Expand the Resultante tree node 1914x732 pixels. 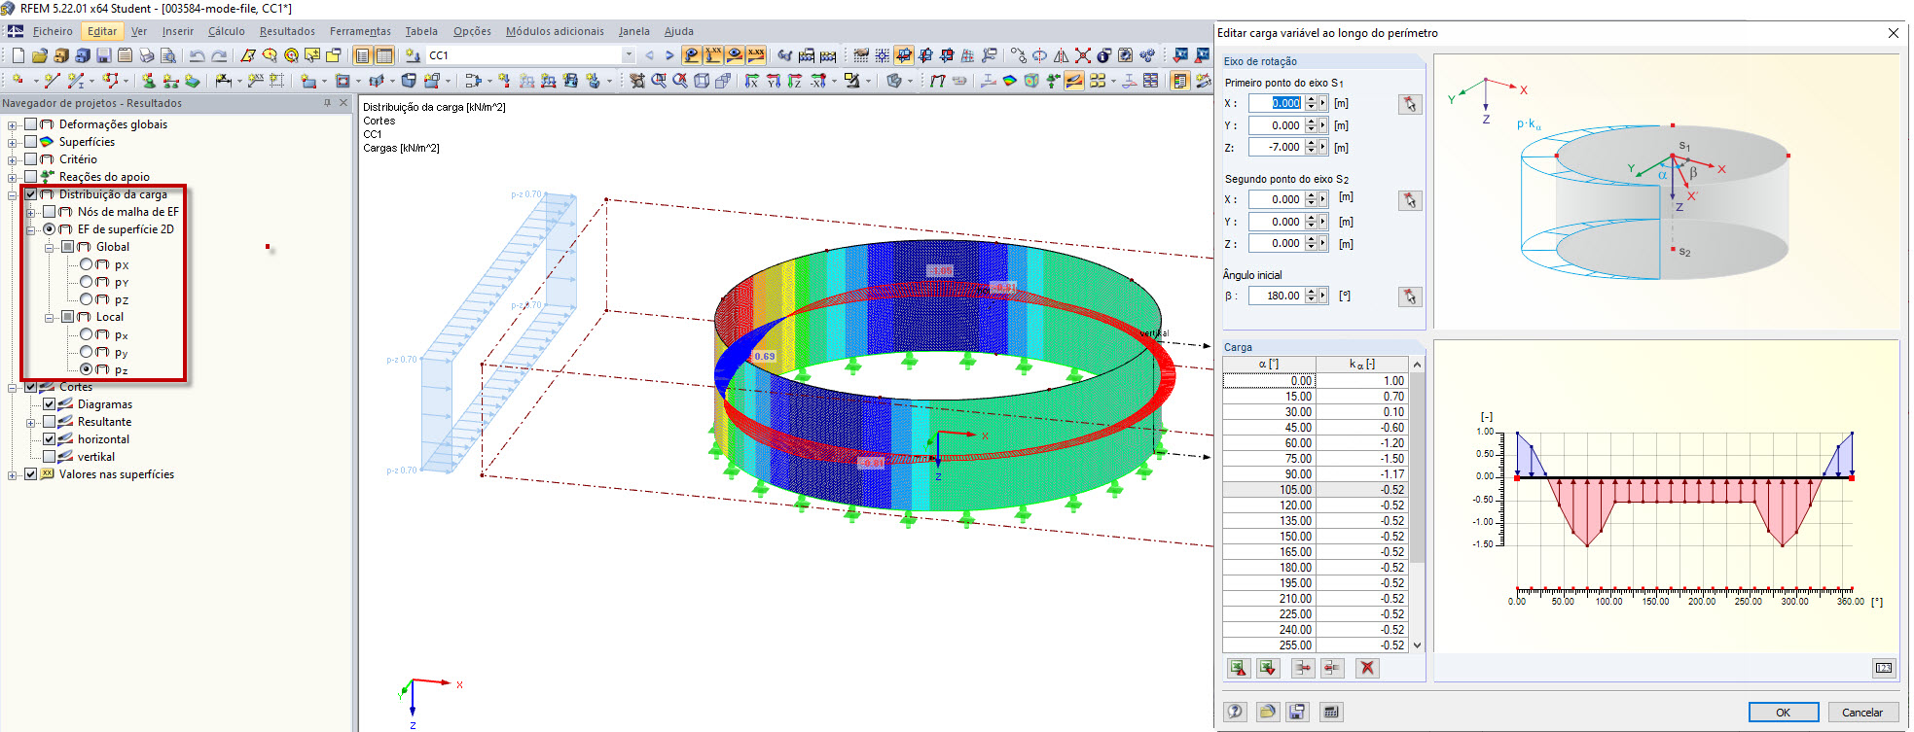pyautogui.click(x=30, y=422)
